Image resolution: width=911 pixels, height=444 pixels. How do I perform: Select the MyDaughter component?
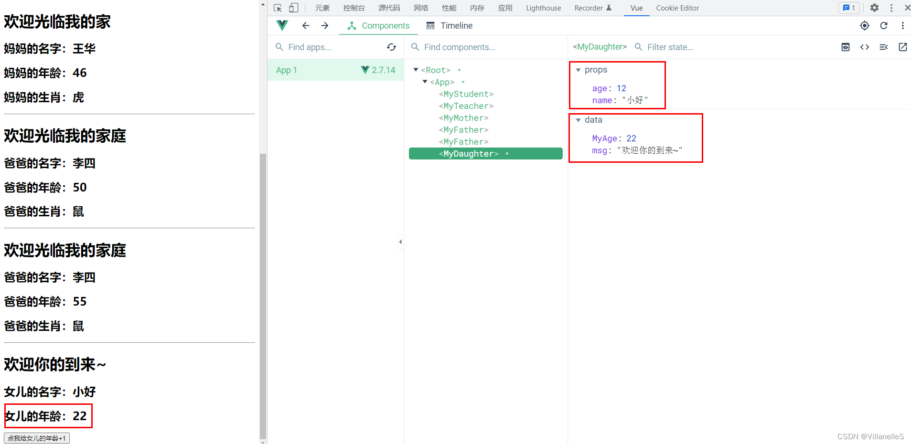(x=485, y=154)
